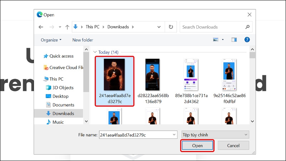Select thumbnail of file 9e25146c52ae86f0dfbf

[229, 74]
